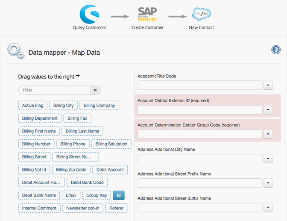Expand Address Additional Street Prefix Name dropdown

(x=268, y=183)
